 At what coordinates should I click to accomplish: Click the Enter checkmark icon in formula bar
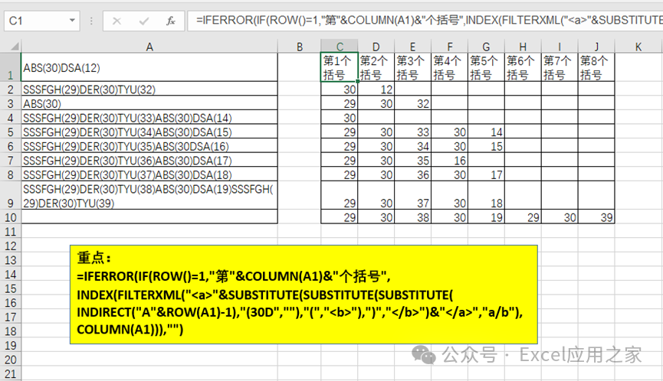point(144,21)
